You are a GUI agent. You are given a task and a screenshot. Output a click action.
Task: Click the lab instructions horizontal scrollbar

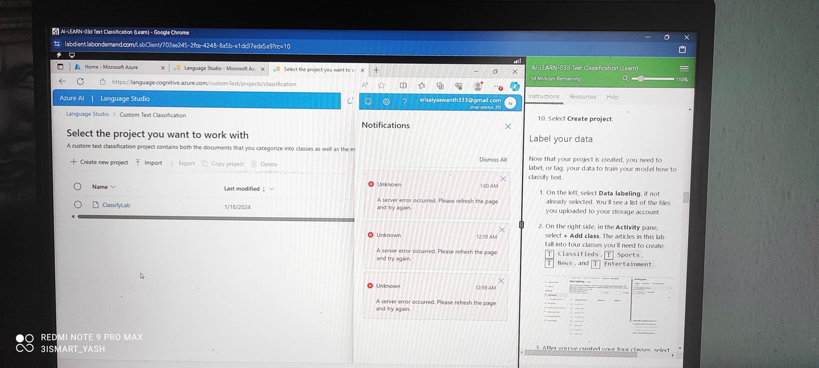pos(581,354)
